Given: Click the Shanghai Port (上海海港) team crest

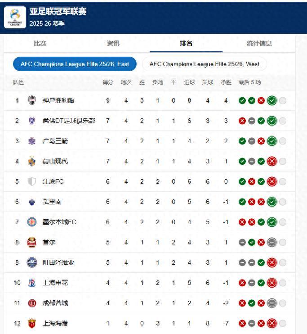Looking at the screenshot, I should pyautogui.click(x=32, y=323).
